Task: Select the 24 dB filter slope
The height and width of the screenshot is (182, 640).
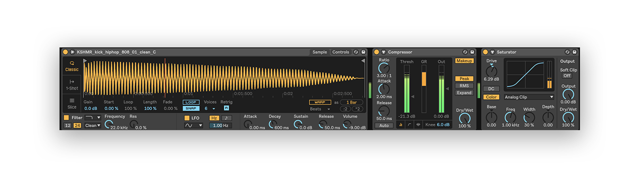Action: 77,126
